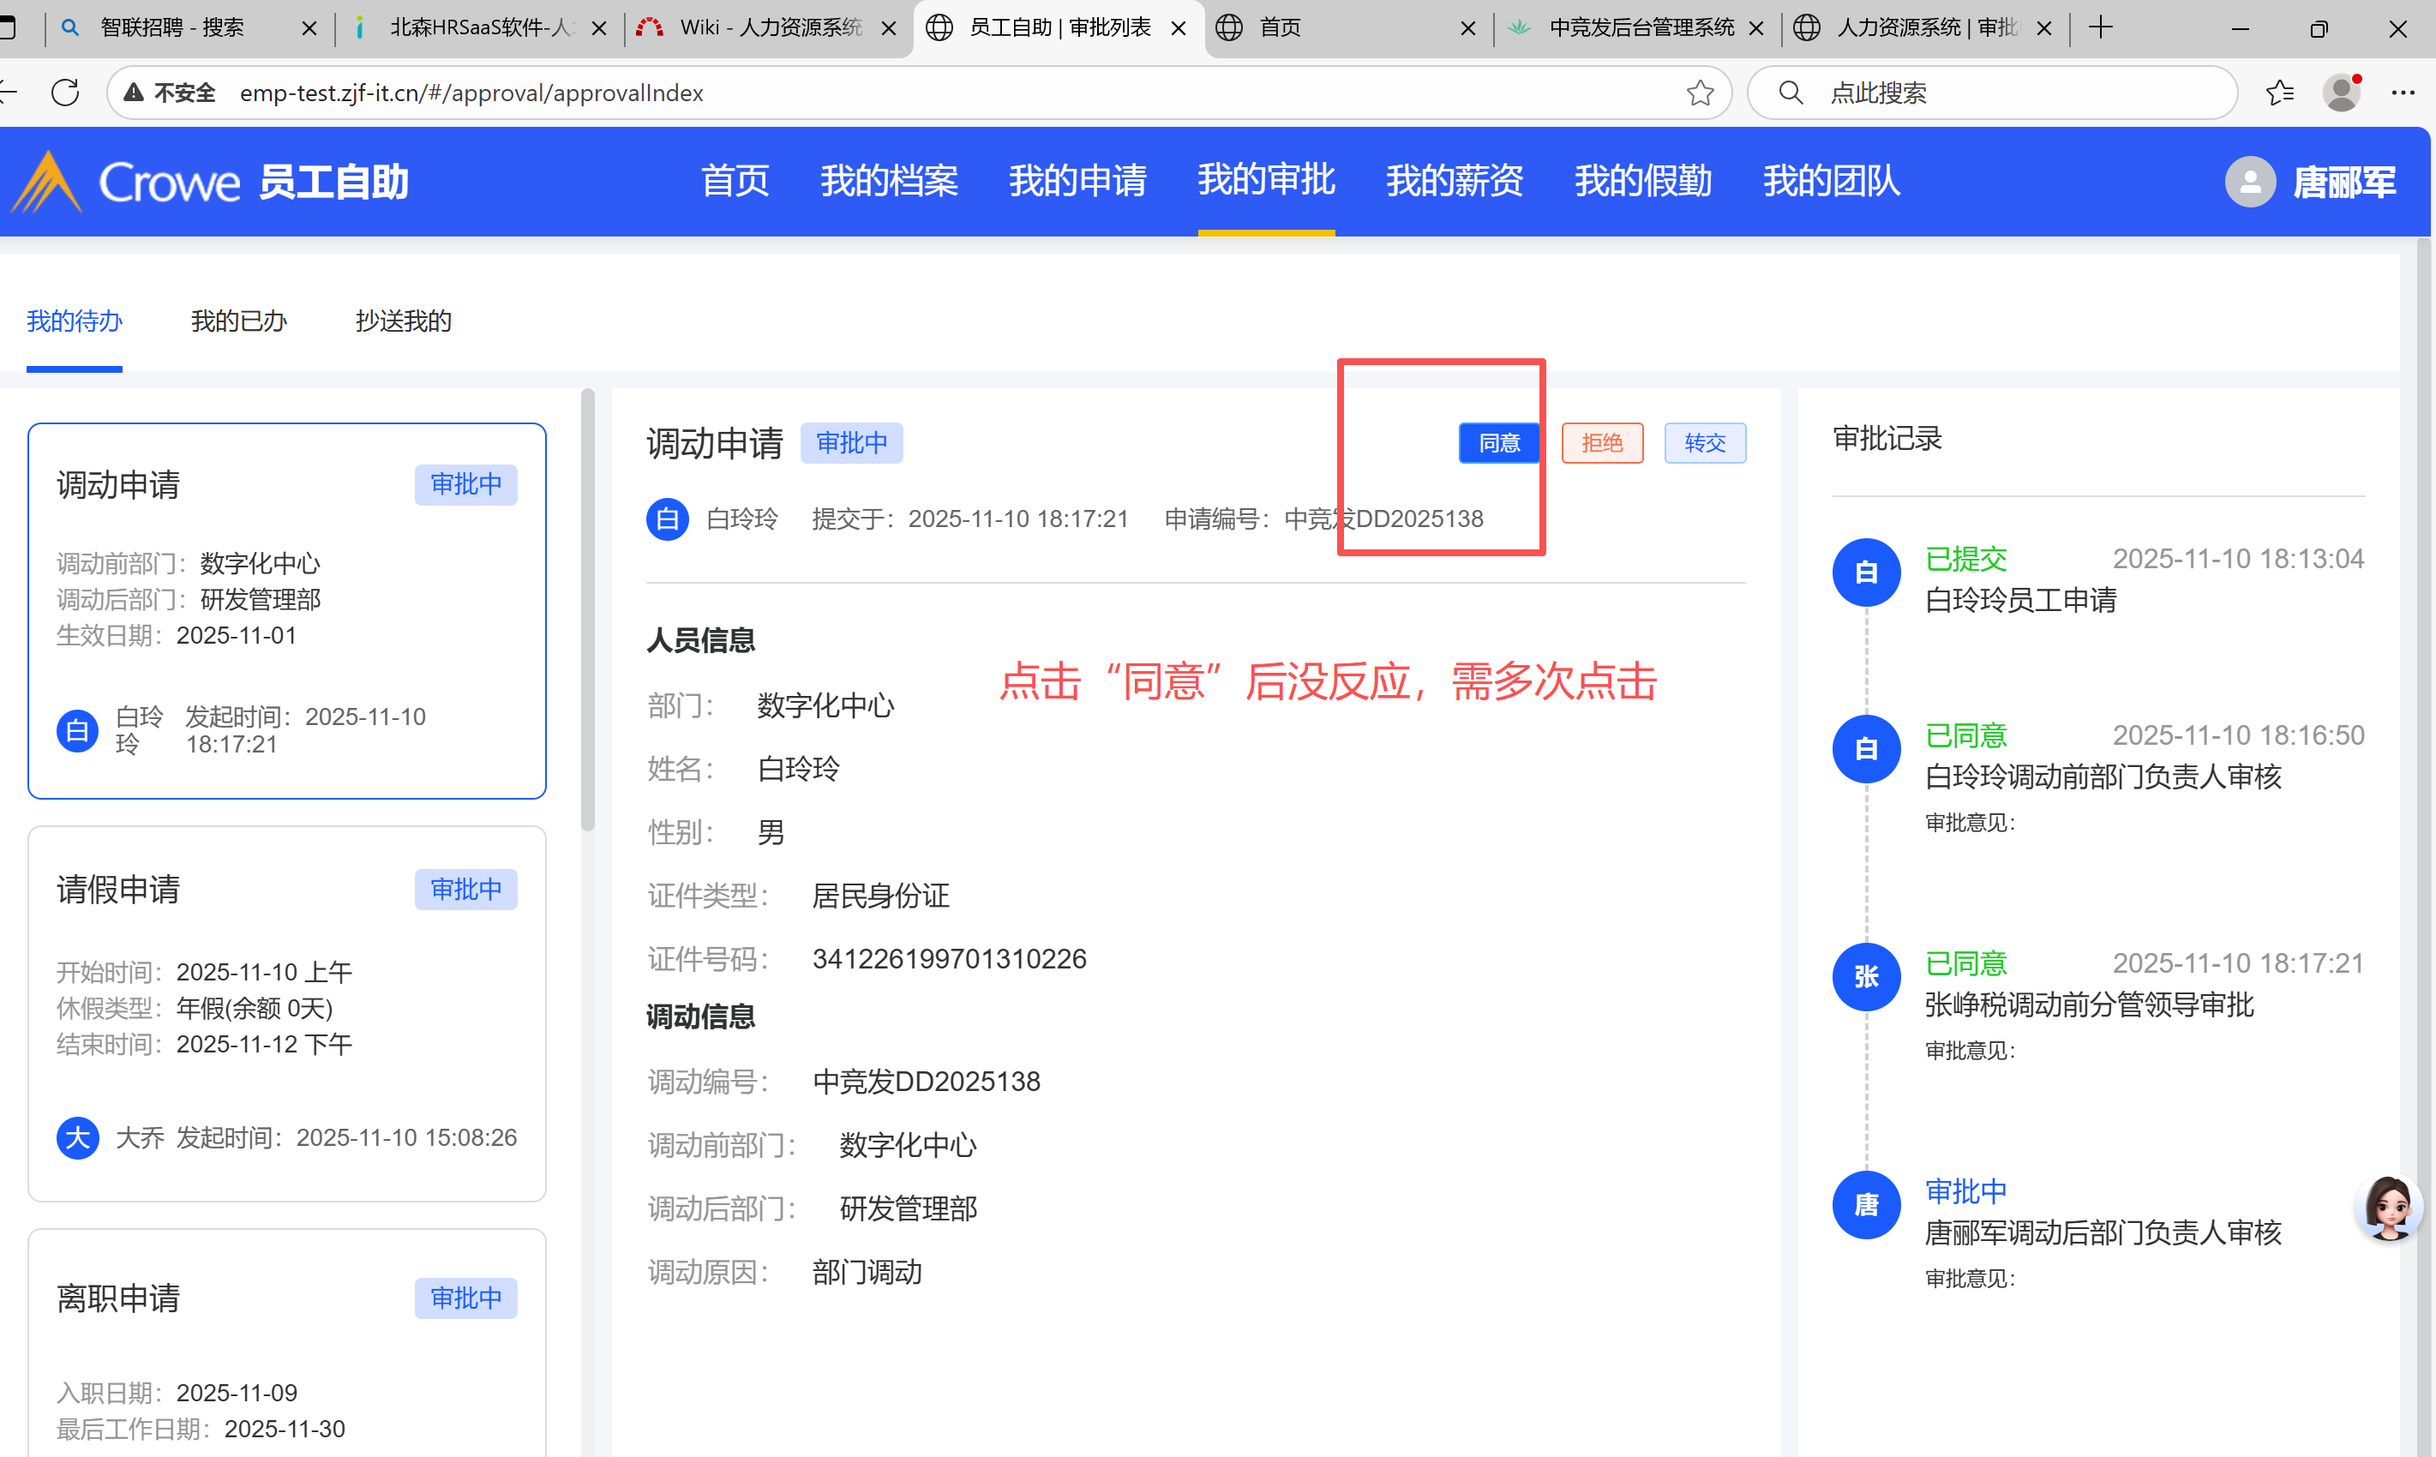Open 我的团队 navigation menu
The height and width of the screenshot is (1457, 2436).
1831,181
